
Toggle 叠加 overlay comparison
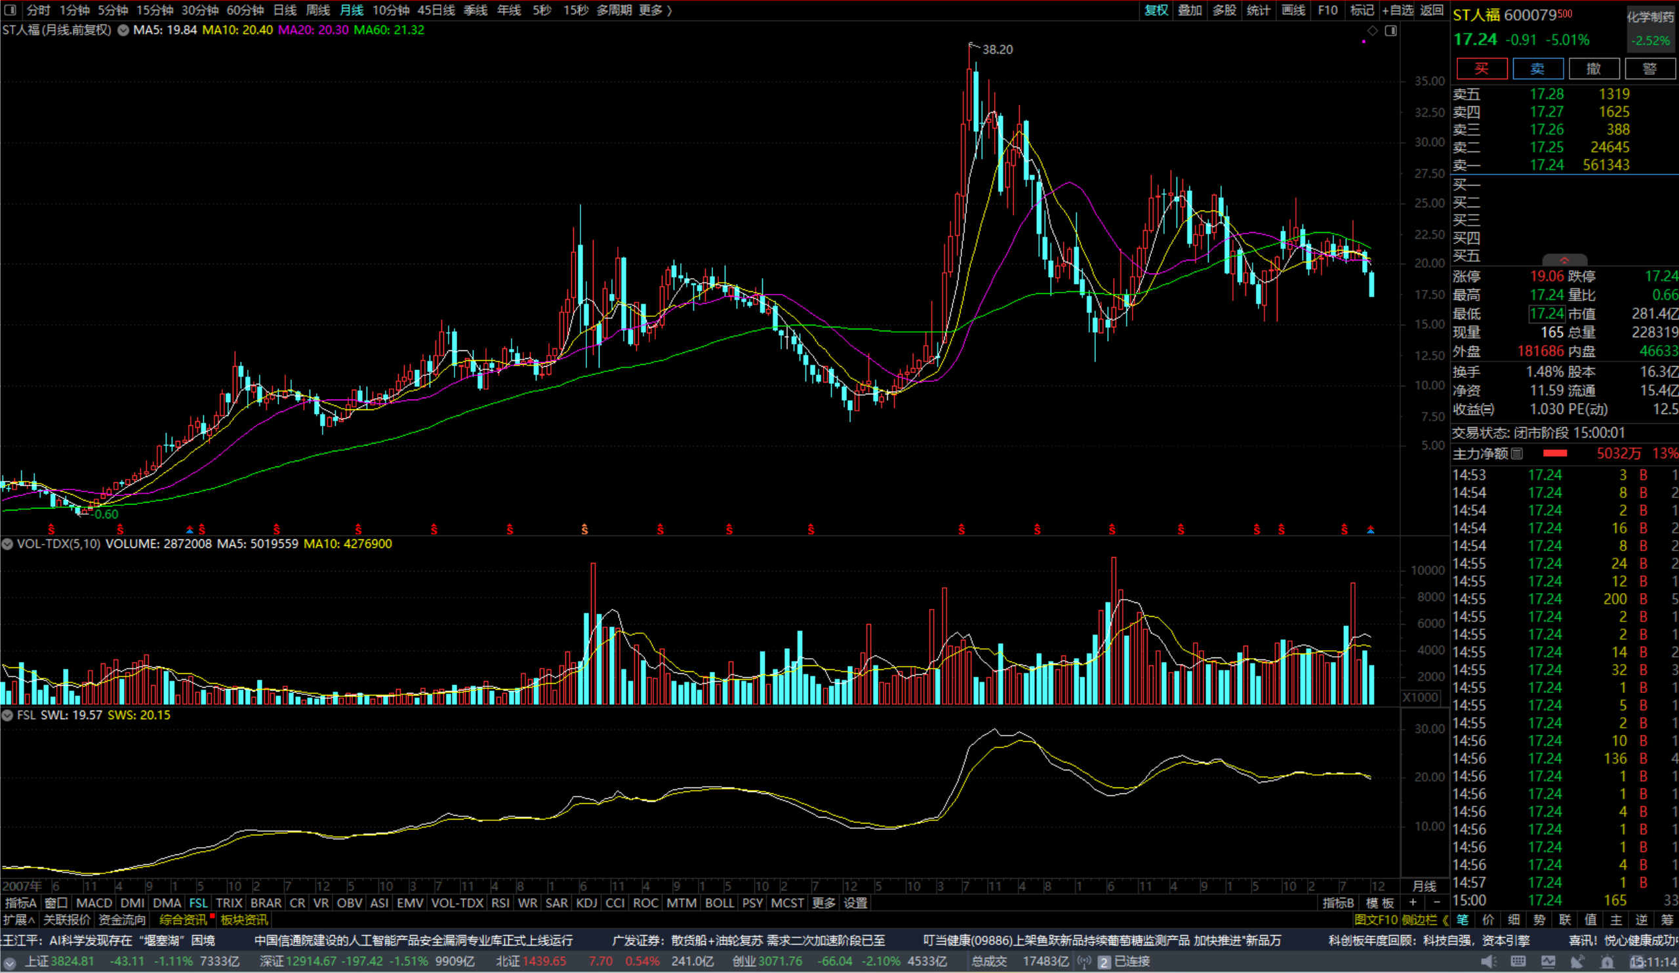point(1190,10)
